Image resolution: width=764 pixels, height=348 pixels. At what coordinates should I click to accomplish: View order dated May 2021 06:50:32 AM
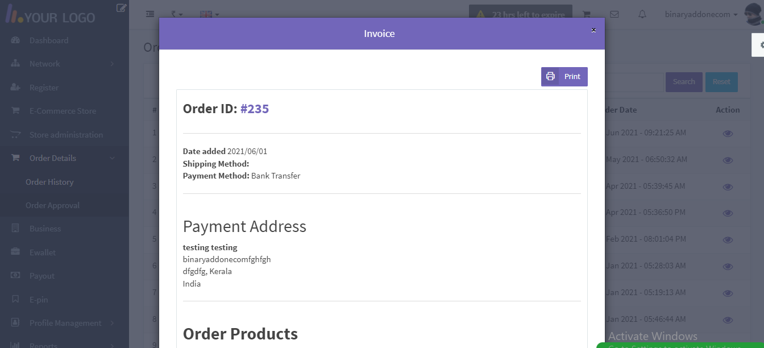(728, 160)
